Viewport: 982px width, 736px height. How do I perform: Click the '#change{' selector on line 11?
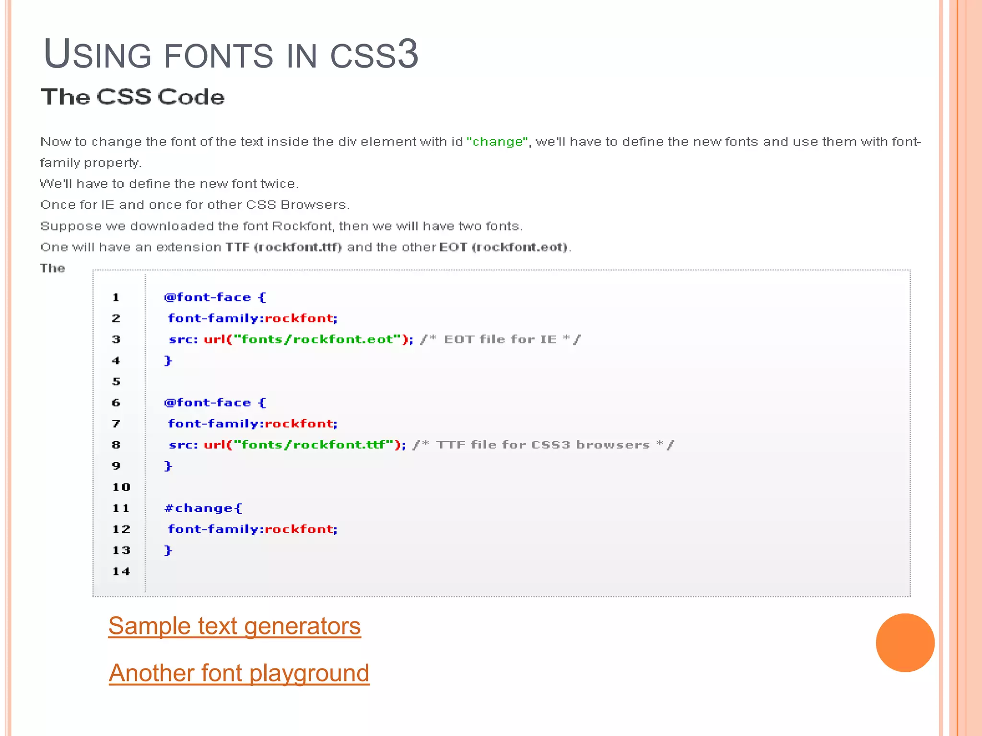point(204,508)
